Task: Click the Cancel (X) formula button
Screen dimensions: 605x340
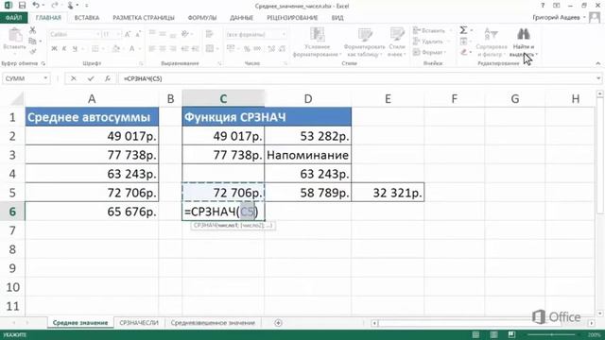Action: (x=74, y=78)
